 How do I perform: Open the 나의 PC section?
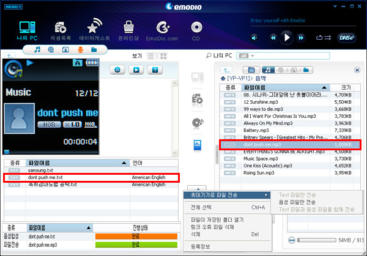tap(27, 31)
